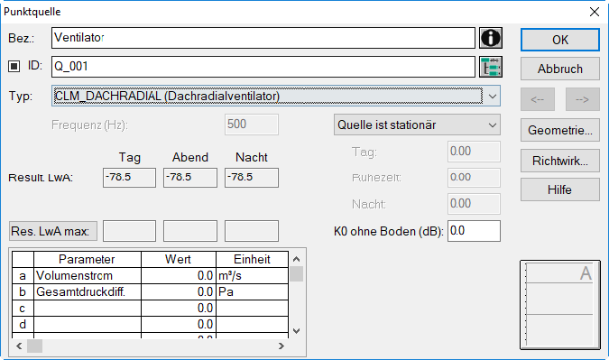Click the Wert column header
This screenshot has height=360, width=609.
pyautogui.click(x=179, y=259)
